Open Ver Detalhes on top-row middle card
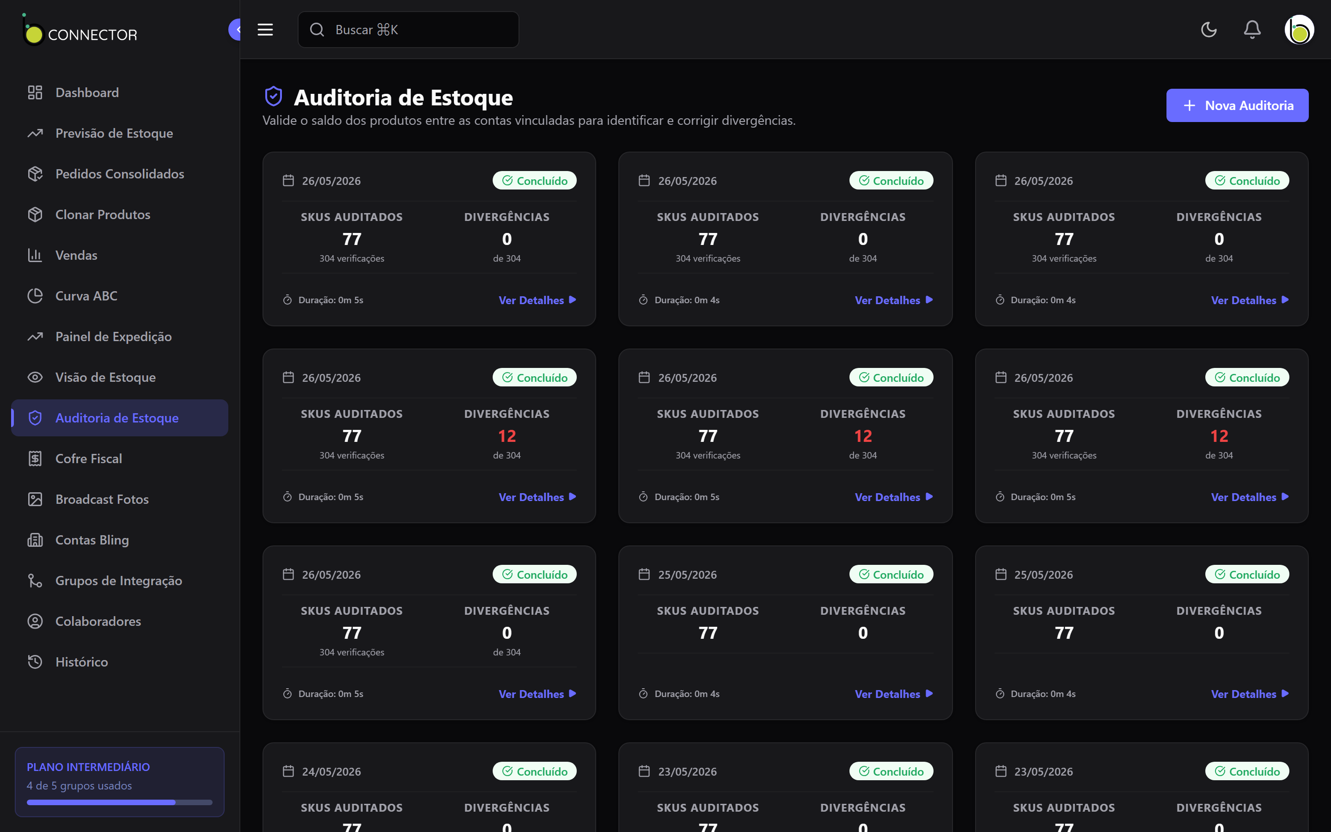The image size is (1331, 832). [894, 300]
